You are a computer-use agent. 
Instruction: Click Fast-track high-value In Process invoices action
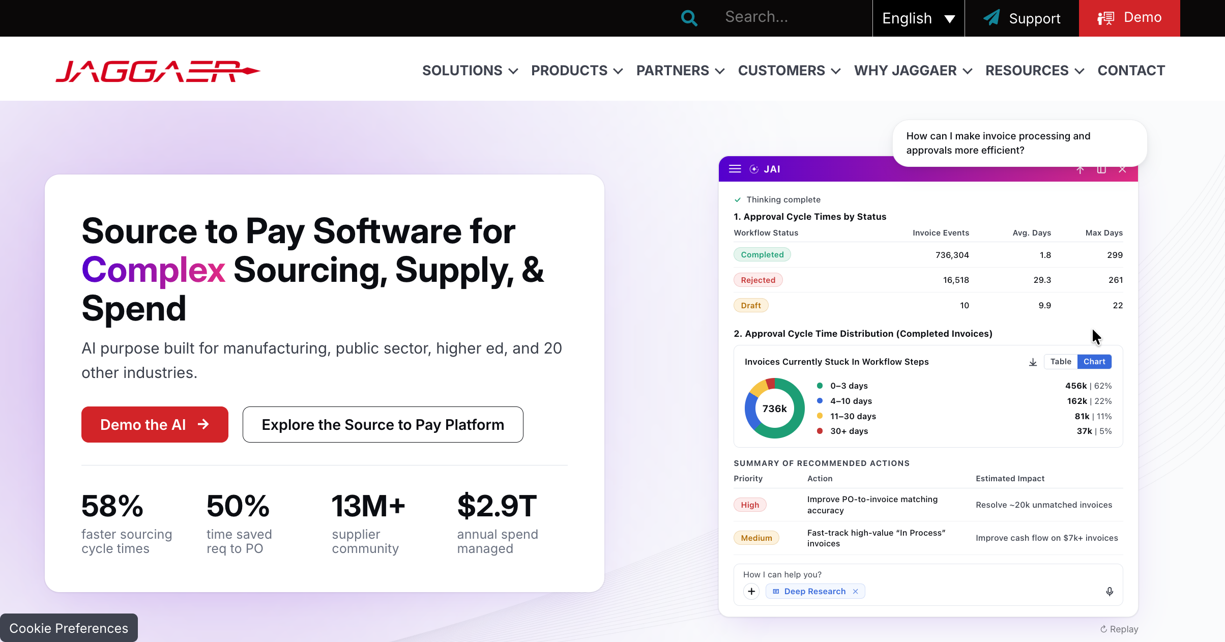click(876, 538)
